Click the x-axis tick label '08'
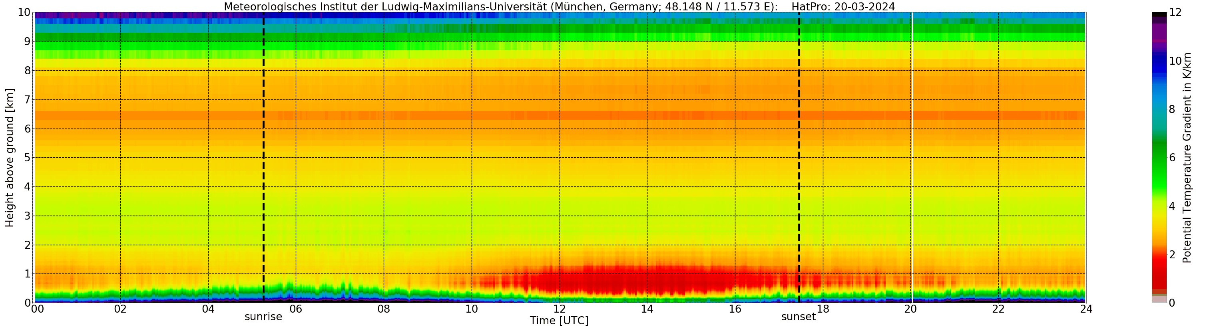Screen dimensions: 1205x329 click(384, 309)
